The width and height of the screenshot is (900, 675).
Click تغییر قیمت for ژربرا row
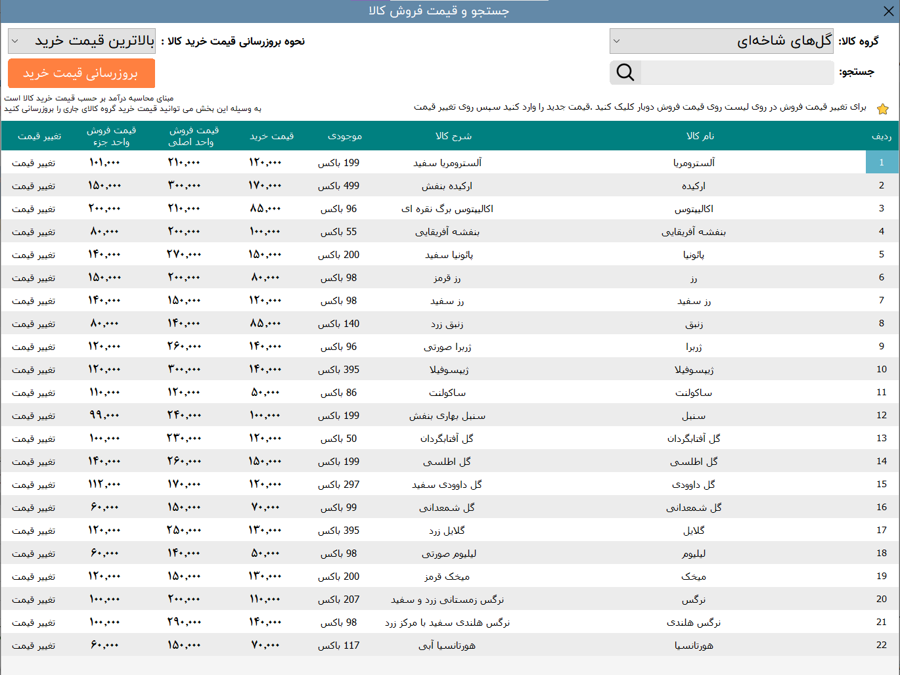tap(34, 347)
